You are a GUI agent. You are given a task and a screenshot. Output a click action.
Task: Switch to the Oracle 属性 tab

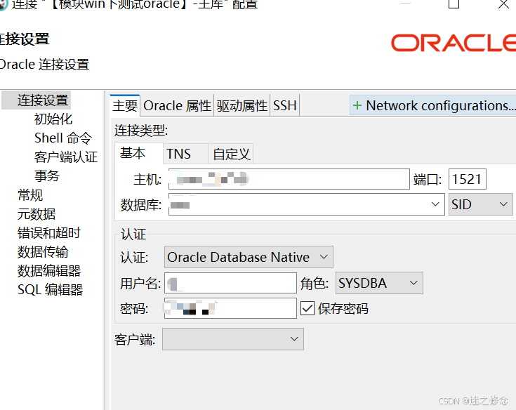pos(177,105)
